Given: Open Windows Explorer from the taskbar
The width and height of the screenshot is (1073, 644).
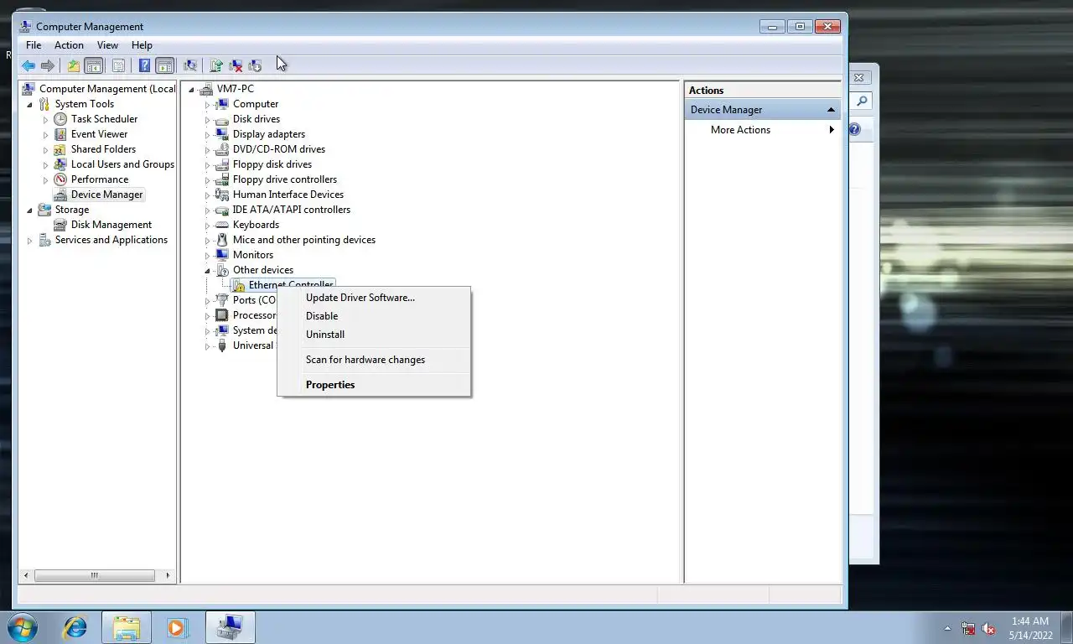Looking at the screenshot, I should (x=127, y=627).
